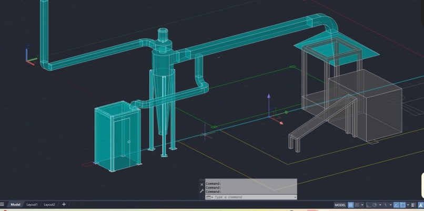Open command line customize wrench

pos(201,191)
